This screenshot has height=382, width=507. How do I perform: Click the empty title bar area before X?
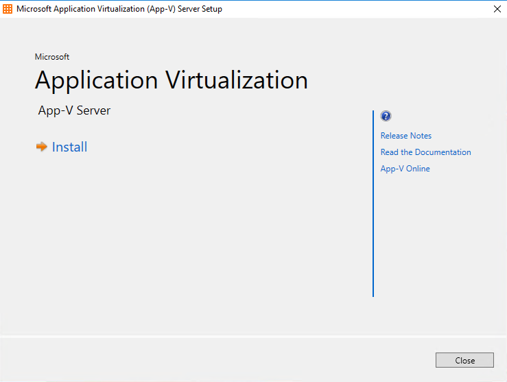point(357,9)
